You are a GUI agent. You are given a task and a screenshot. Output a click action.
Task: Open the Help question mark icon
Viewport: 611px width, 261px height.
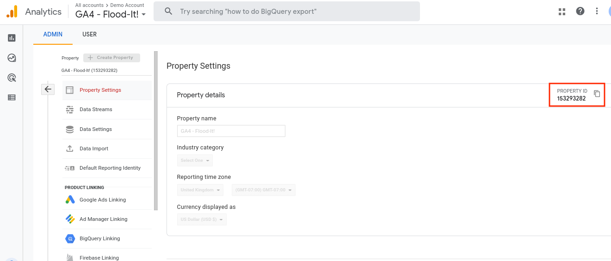point(580,12)
